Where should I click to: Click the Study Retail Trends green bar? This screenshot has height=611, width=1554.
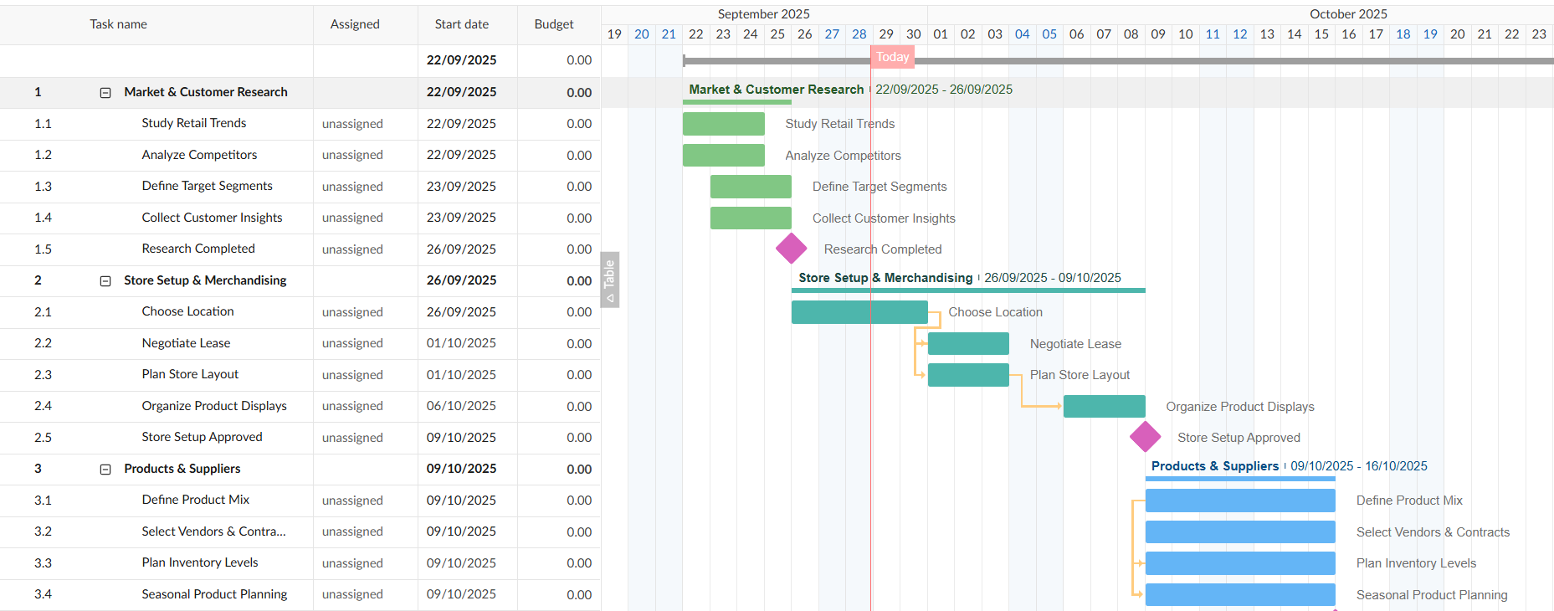pos(723,124)
